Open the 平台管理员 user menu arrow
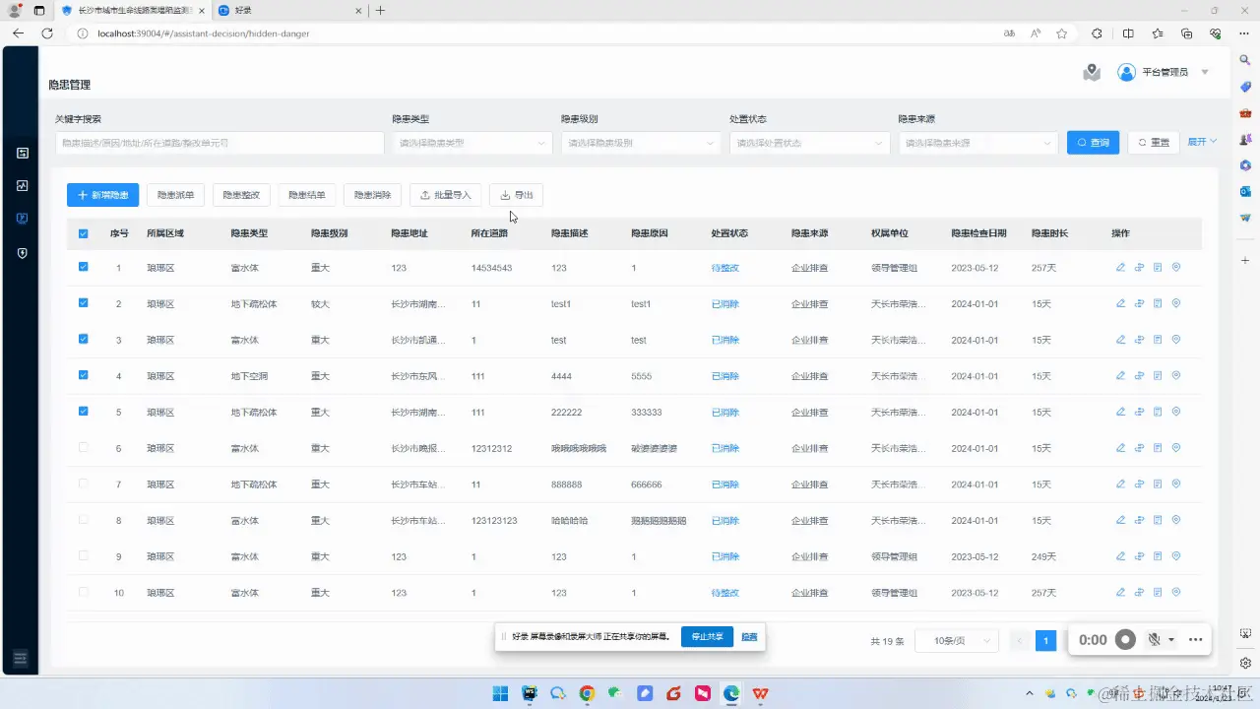 [x=1205, y=73]
